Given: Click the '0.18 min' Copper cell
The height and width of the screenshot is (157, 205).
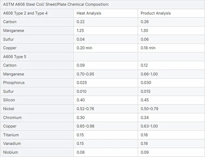Looking at the screenshot, I should coord(148,48).
